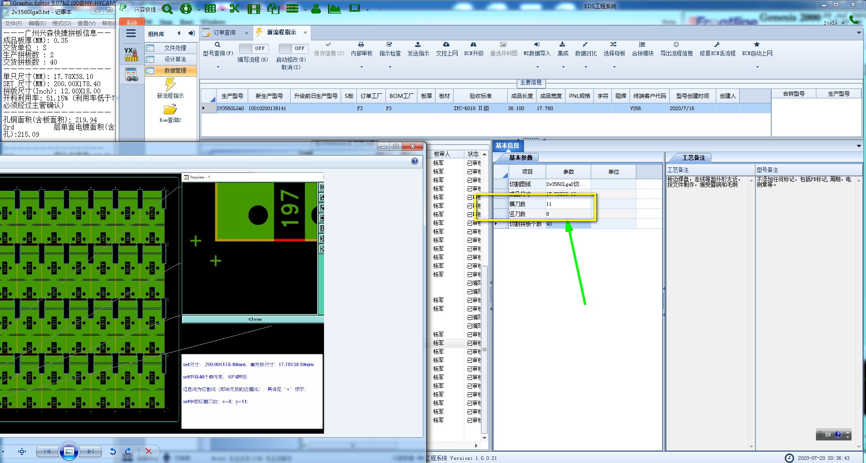Click the green magnifier search icon
The width and height of the screenshot is (866, 463).
click(167, 9)
